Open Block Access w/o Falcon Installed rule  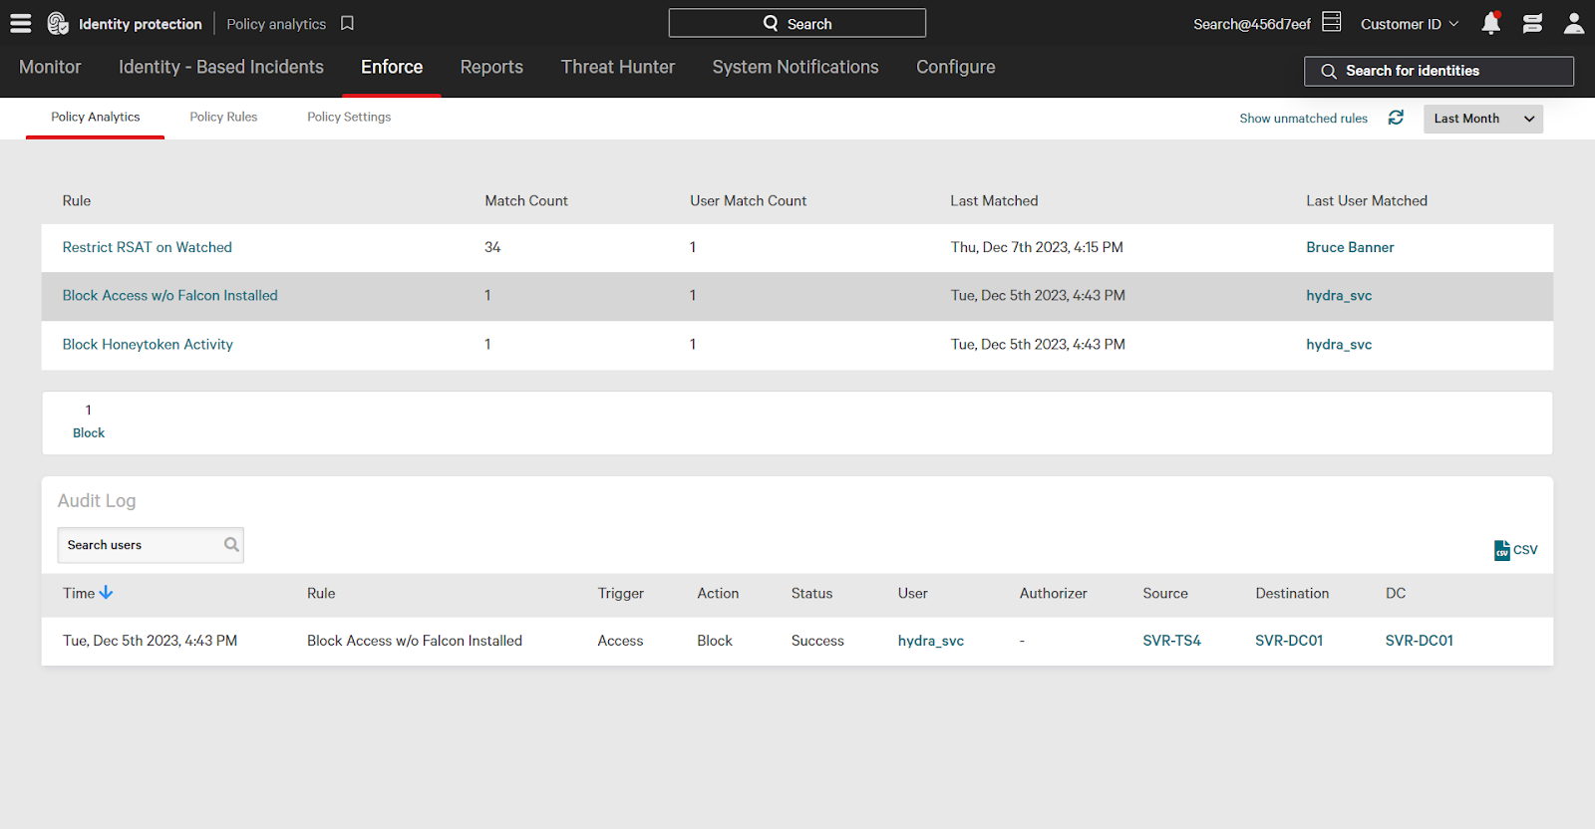(x=170, y=296)
